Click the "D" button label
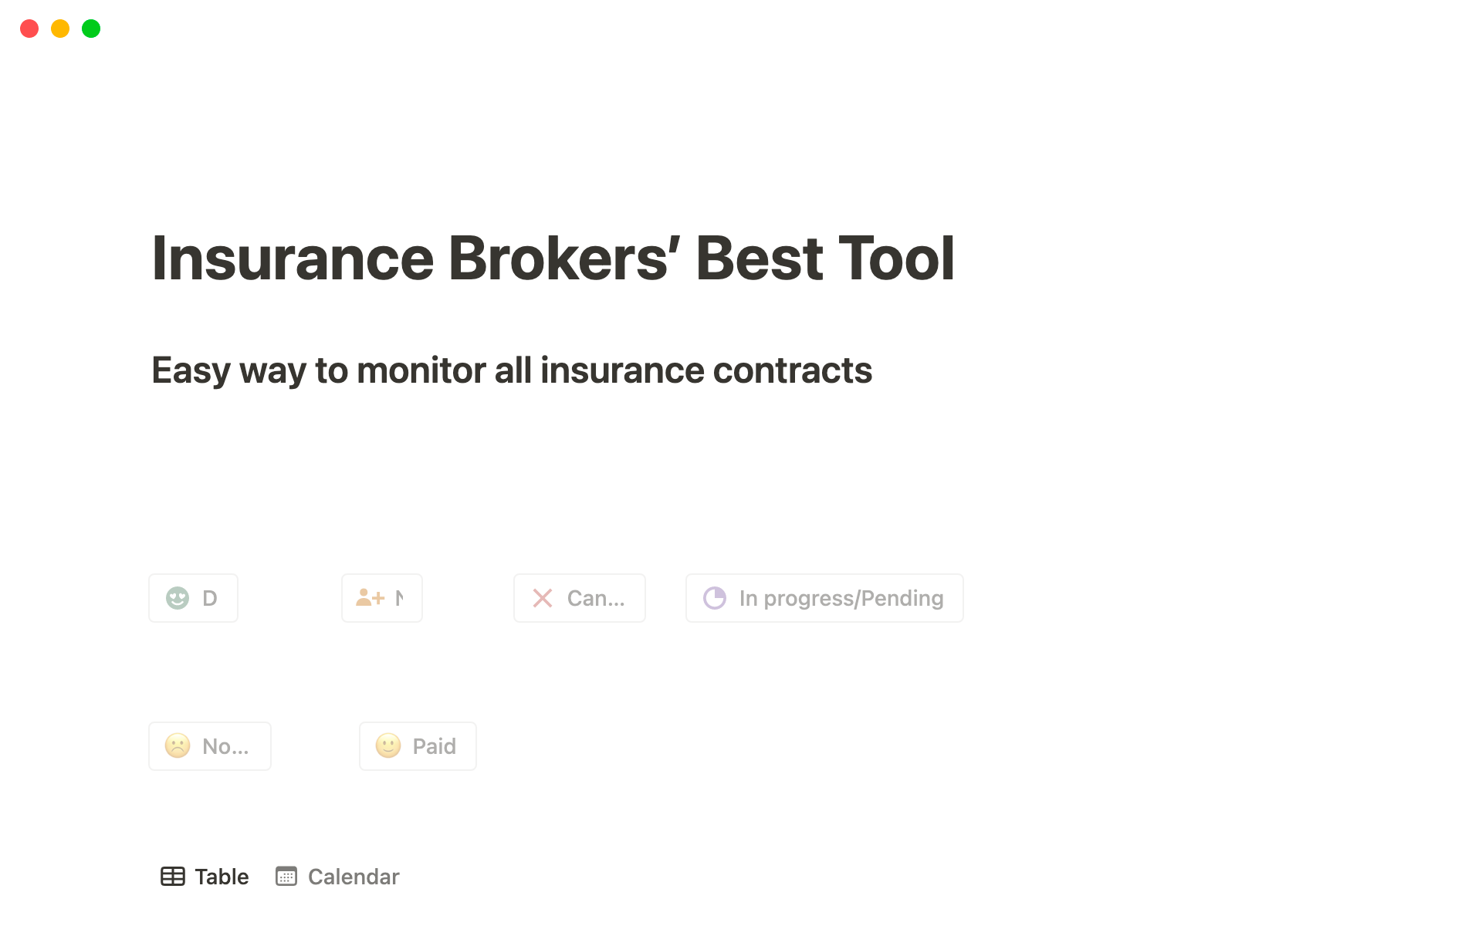The width and height of the screenshot is (1482, 926). click(x=209, y=598)
